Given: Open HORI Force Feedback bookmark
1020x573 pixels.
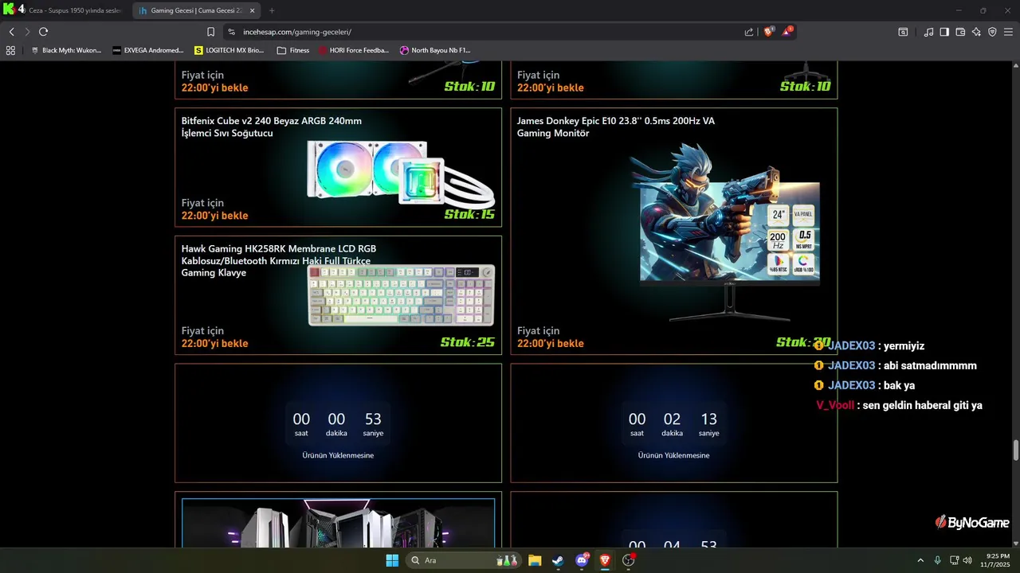Looking at the screenshot, I should (x=354, y=50).
